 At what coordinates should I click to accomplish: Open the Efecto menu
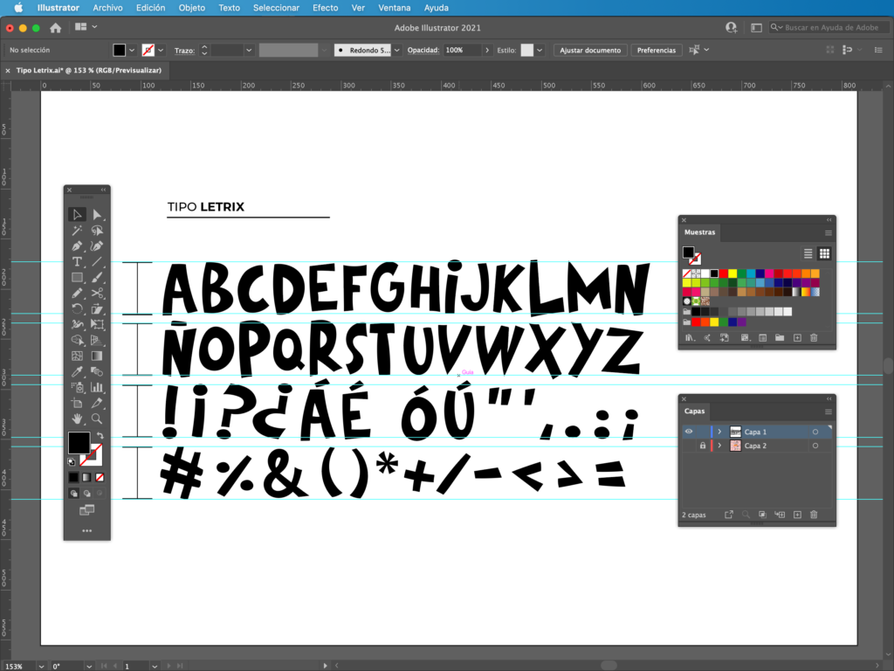325,8
